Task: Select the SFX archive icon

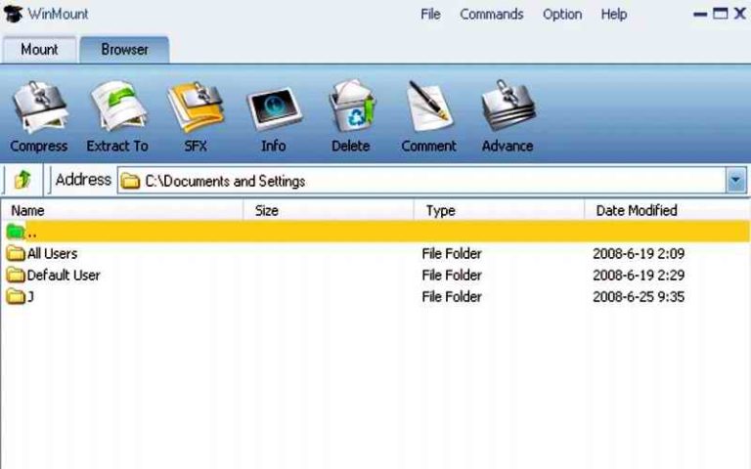Action: 196,109
